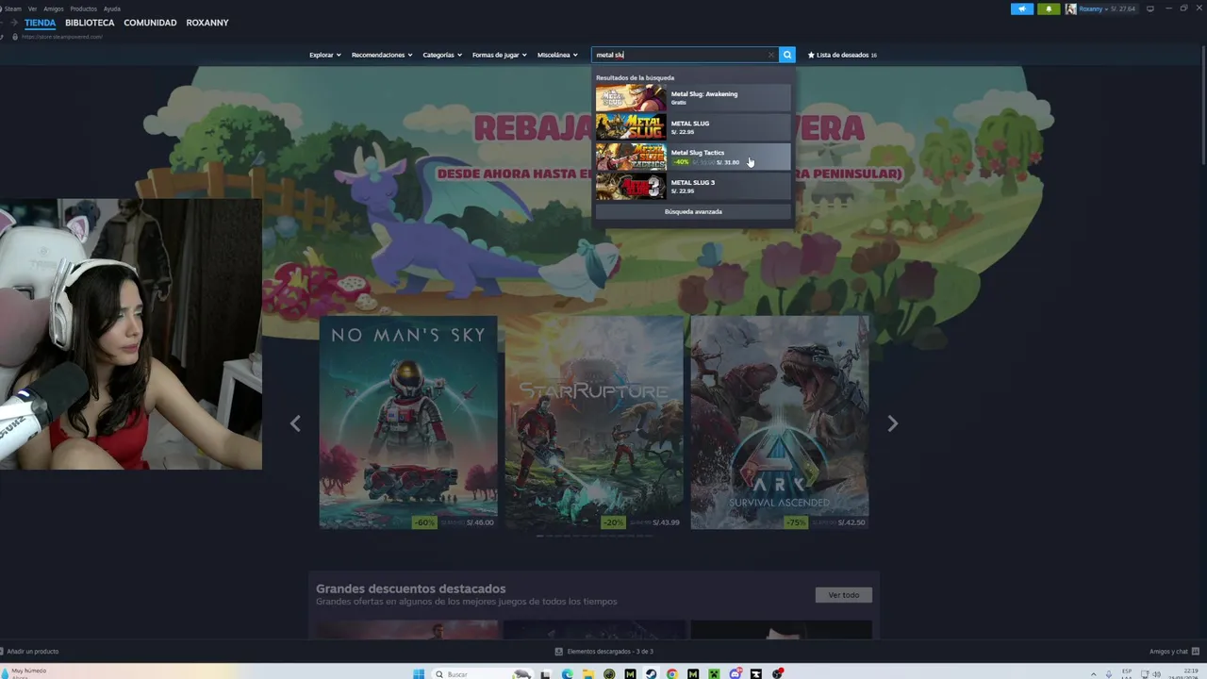Click Búsqueda avanzada link
The image size is (1207, 679).
click(693, 211)
